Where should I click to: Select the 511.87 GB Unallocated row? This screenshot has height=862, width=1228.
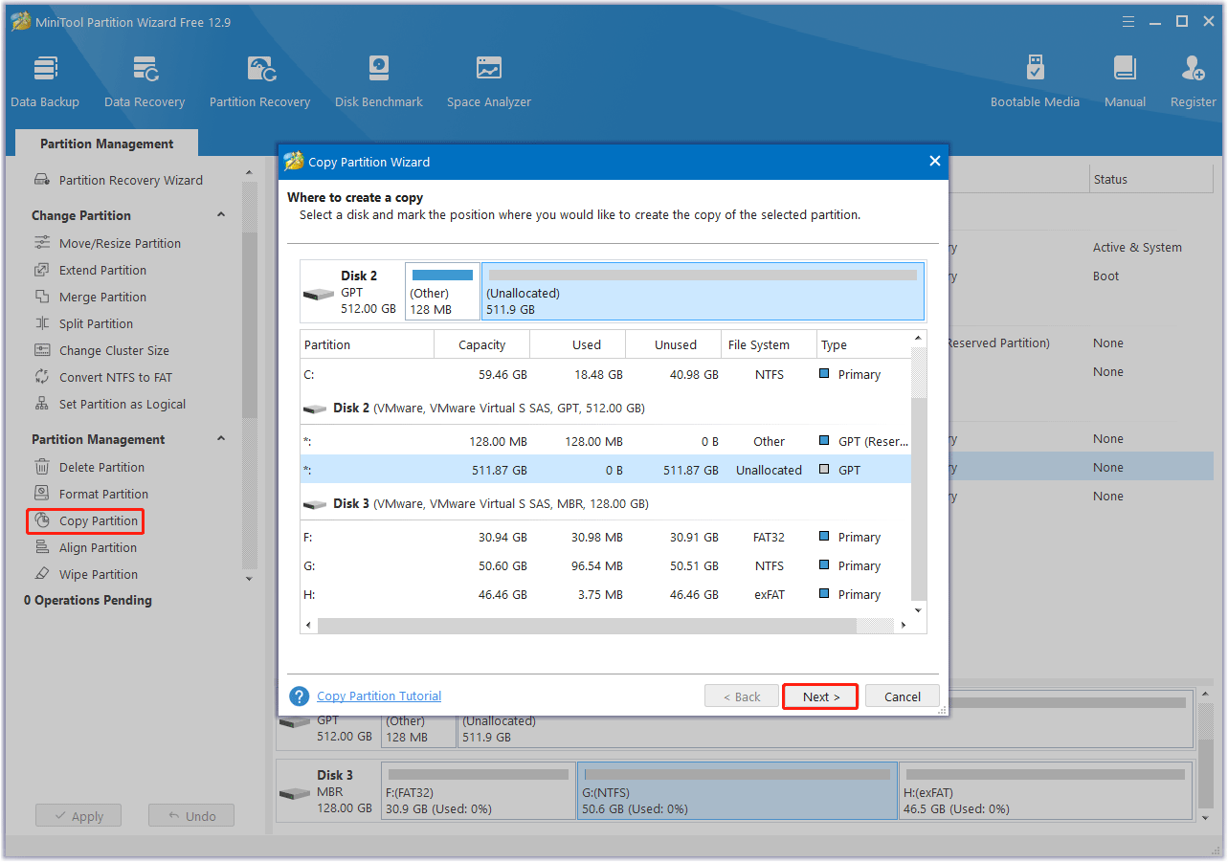606,470
